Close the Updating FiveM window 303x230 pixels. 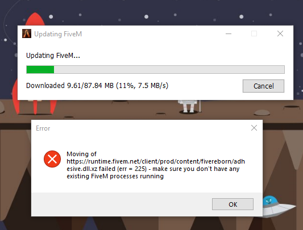click(x=280, y=34)
